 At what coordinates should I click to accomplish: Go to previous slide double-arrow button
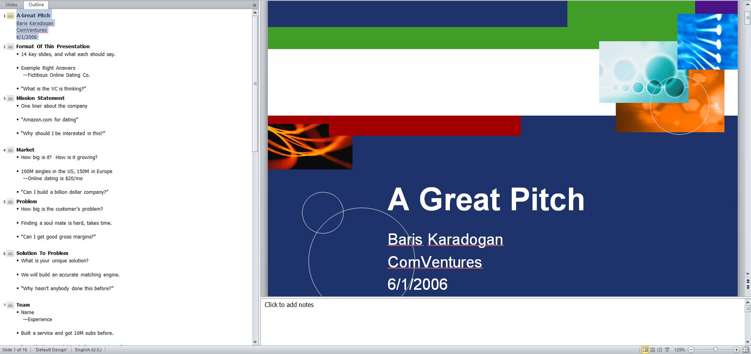pyautogui.click(x=747, y=281)
